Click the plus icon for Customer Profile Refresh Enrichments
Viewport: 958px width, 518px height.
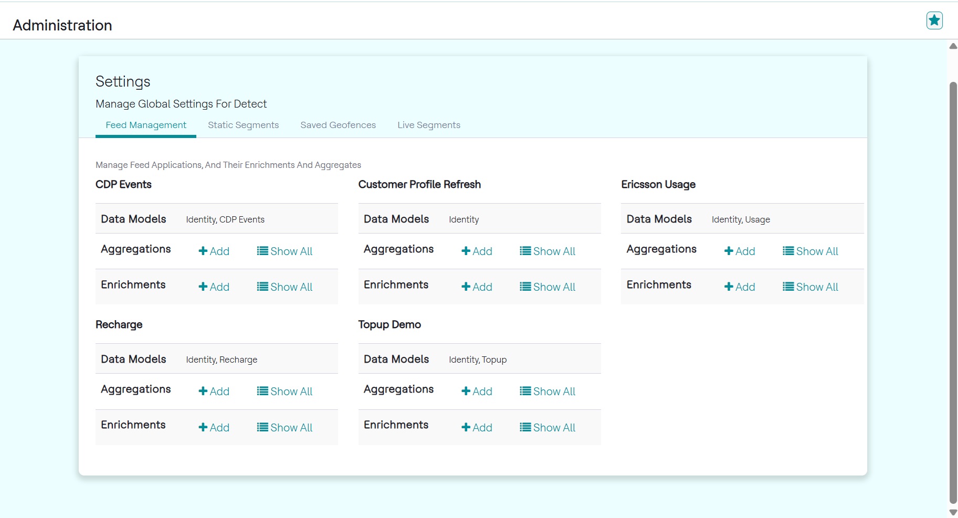coord(466,287)
